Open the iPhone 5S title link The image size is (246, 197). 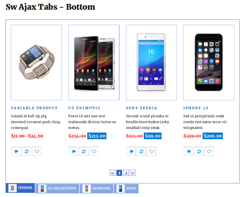point(196,108)
